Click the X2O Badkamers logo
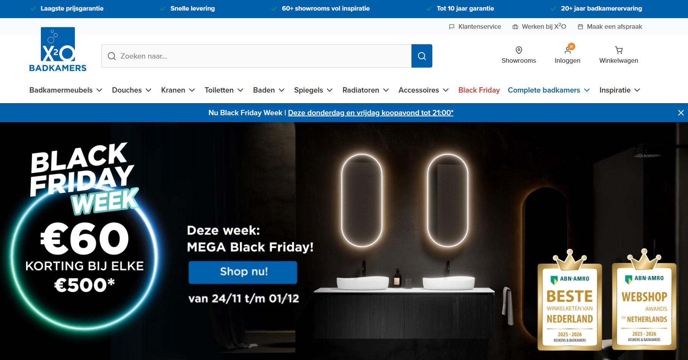Screen dimensions: 688x360 point(58,49)
